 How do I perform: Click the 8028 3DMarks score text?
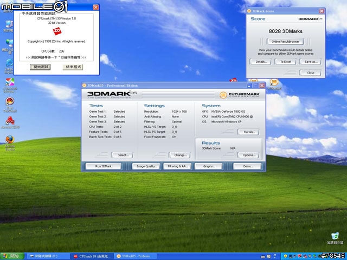click(286, 31)
